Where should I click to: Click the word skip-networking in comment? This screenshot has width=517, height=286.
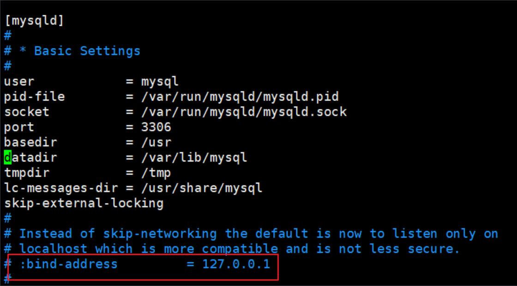pos(160,234)
